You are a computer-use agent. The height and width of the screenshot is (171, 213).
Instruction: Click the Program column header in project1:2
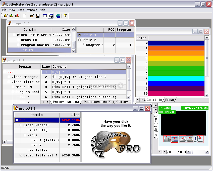[124, 29]
